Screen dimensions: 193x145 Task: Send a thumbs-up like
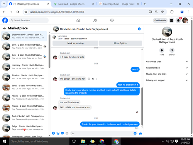(x=141, y=133)
